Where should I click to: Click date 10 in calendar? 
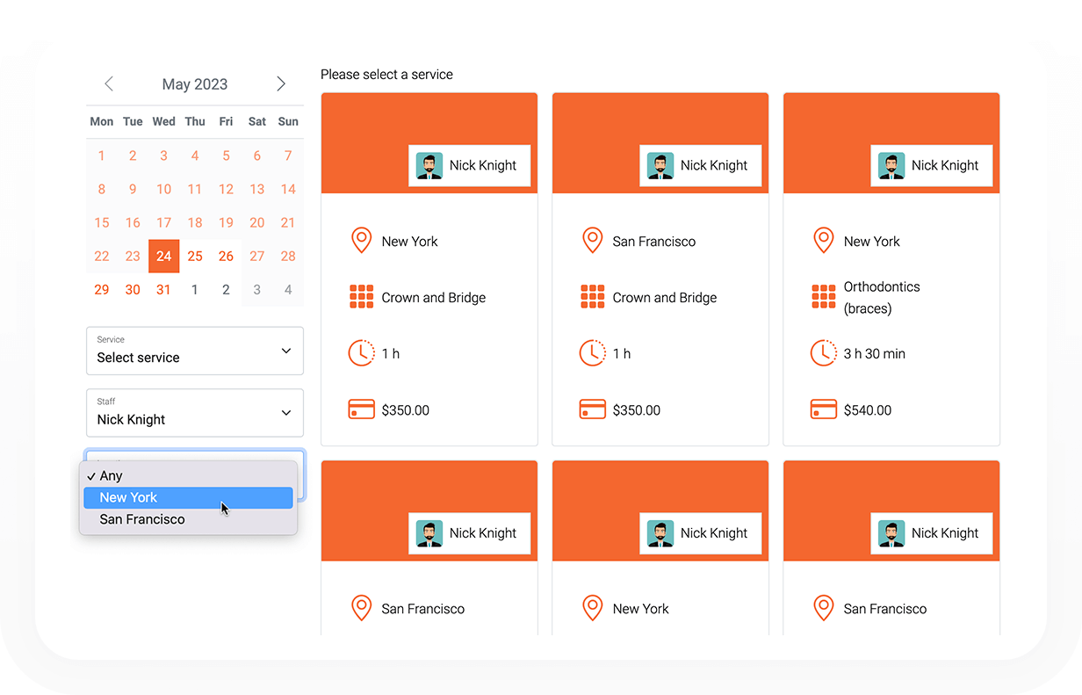(x=164, y=189)
